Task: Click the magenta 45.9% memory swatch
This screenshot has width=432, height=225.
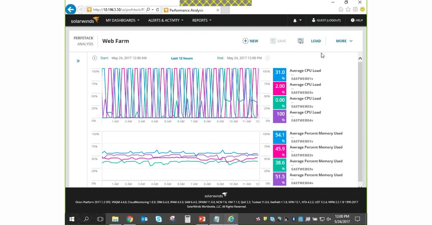Action: [280, 151]
